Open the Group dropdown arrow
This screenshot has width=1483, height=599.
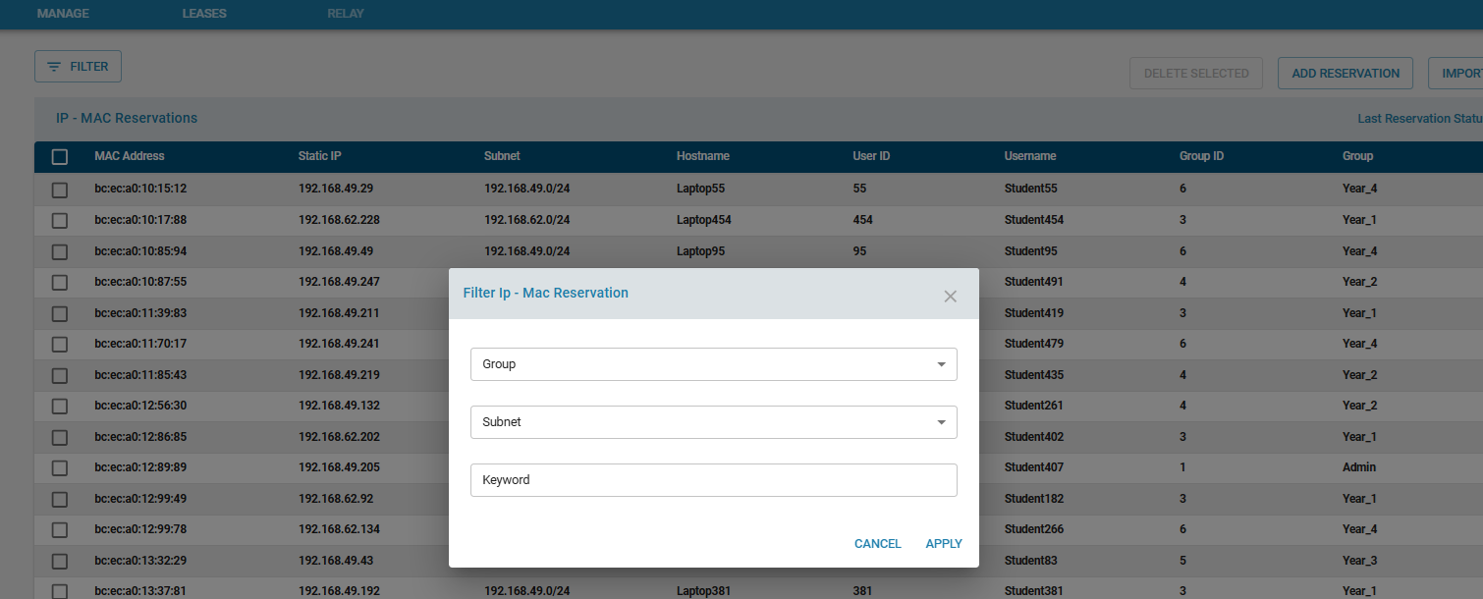tap(941, 364)
